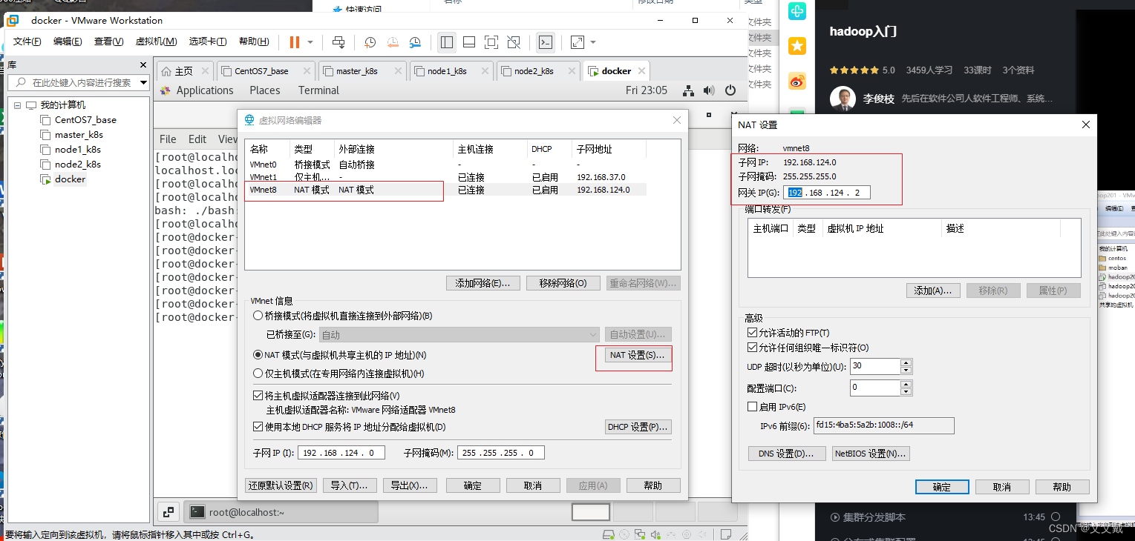Open 帮助(H) menu

[x=254, y=42]
